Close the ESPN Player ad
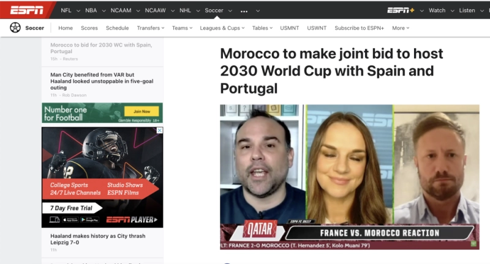The height and width of the screenshot is (264, 490). (159, 130)
